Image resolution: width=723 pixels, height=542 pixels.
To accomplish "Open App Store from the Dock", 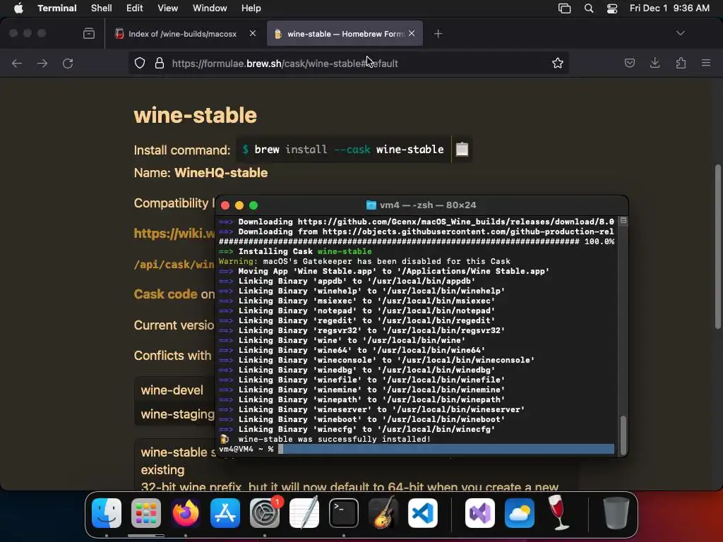I will [225, 513].
